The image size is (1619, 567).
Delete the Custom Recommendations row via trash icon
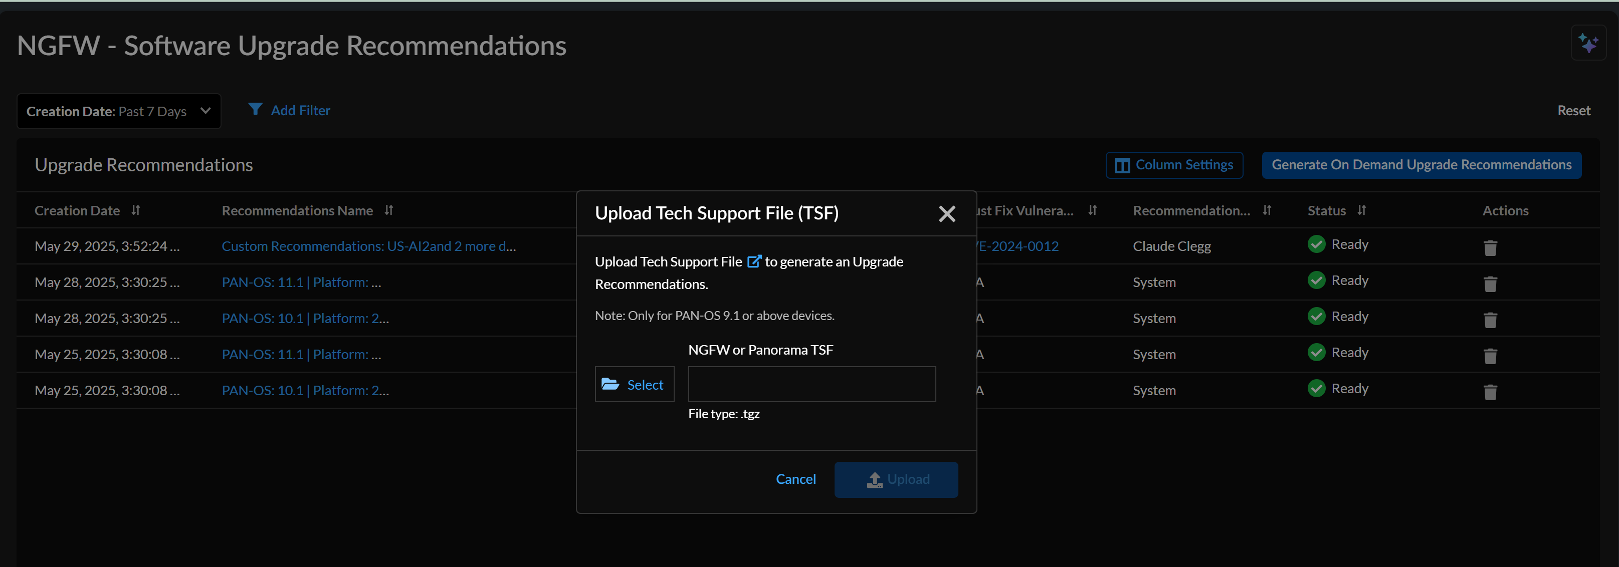pyautogui.click(x=1490, y=247)
